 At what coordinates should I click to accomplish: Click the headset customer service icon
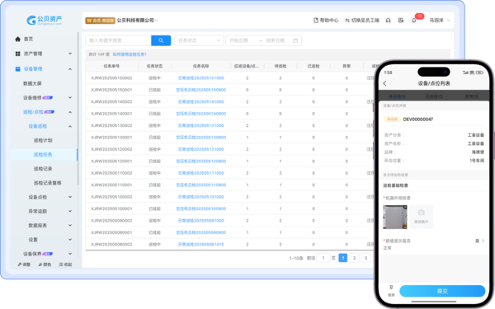[388, 20]
